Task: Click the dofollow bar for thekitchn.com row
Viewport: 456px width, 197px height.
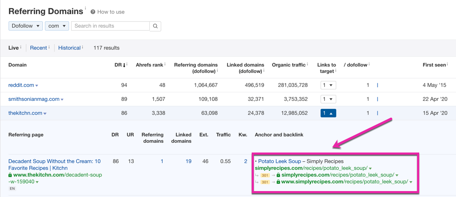Action: pos(377,114)
